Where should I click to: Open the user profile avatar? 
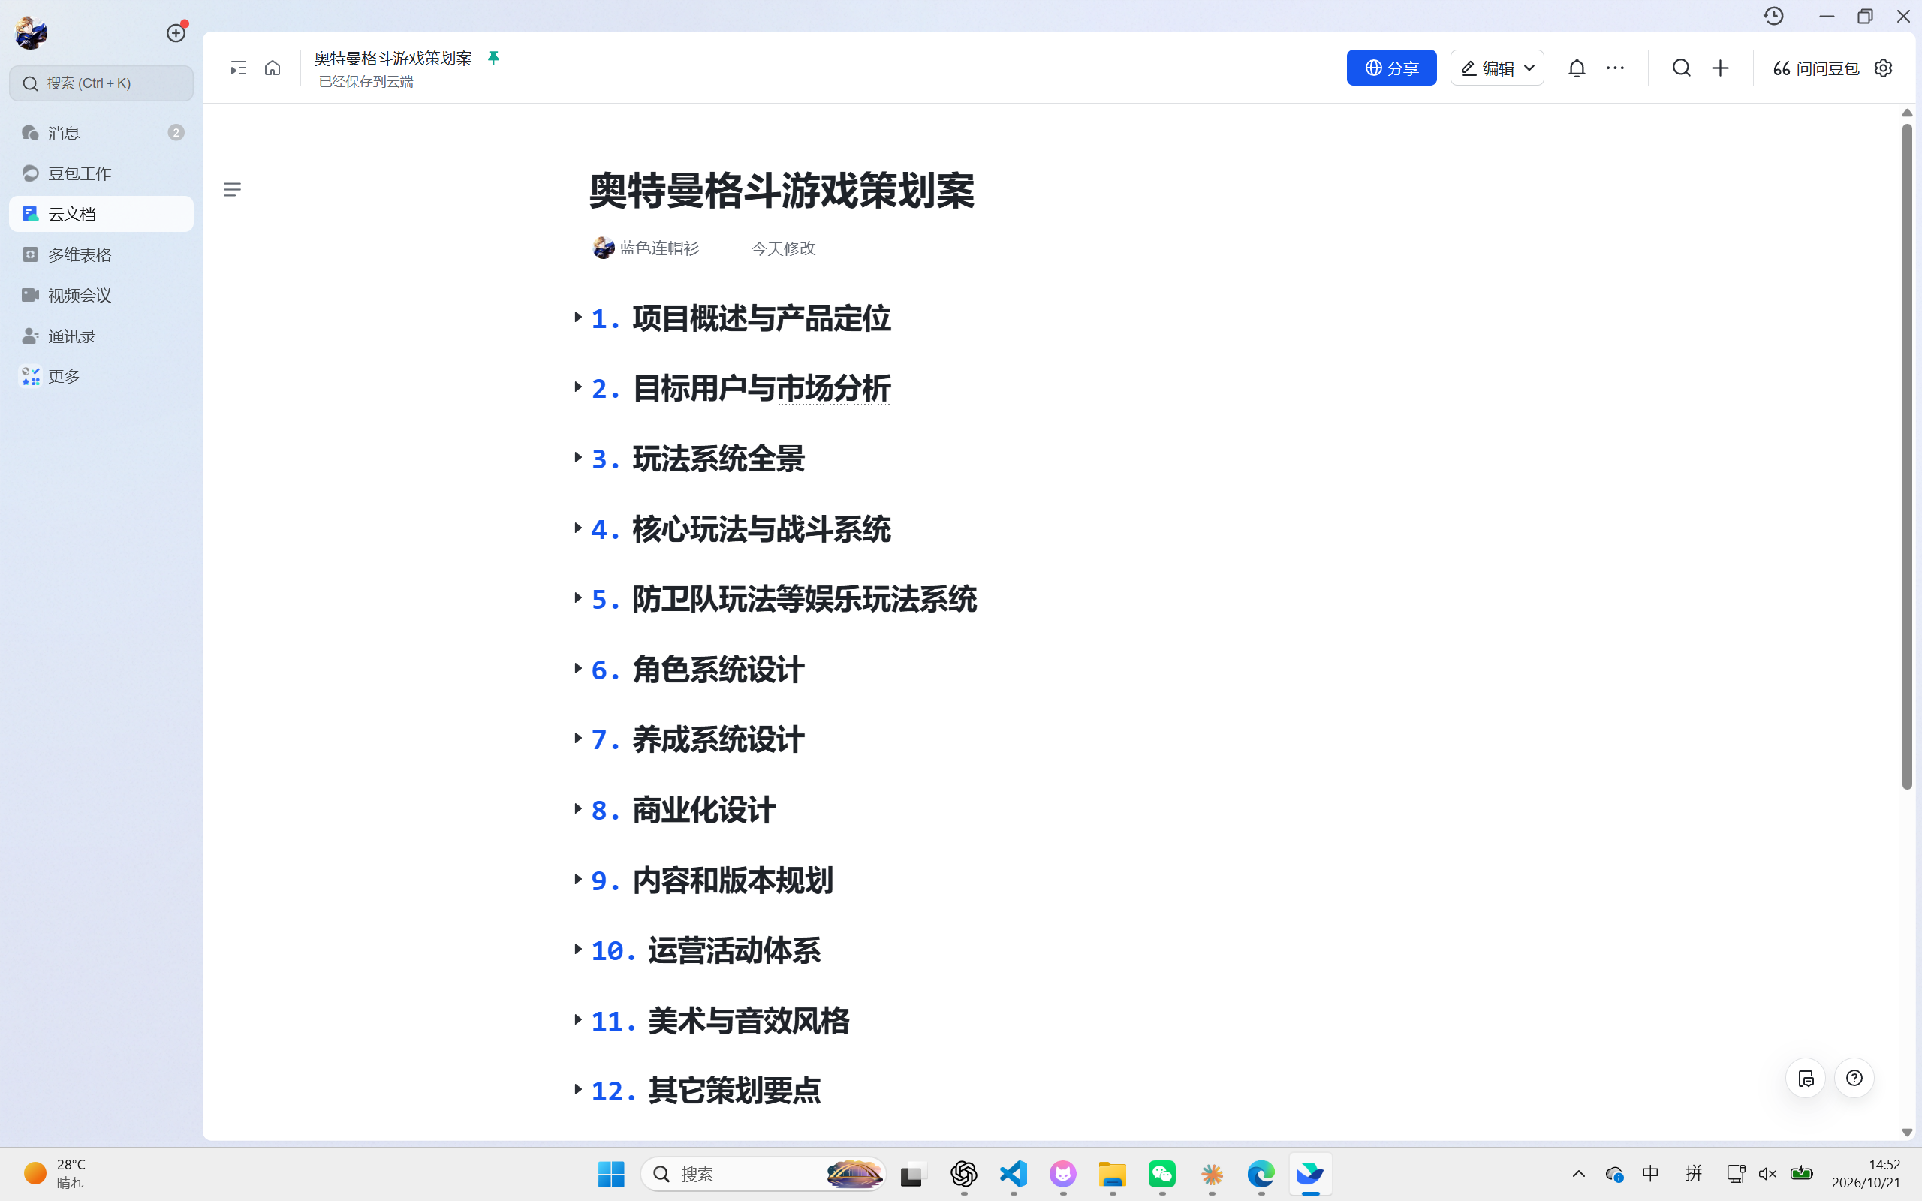point(31,32)
